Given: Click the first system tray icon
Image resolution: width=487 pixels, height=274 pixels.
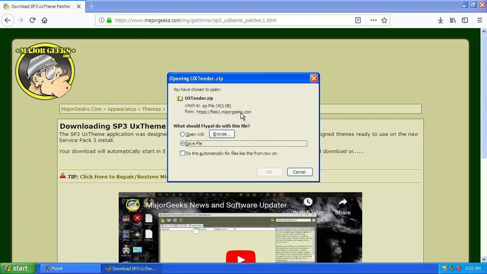Looking at the screenshot, I should point(445,268).
